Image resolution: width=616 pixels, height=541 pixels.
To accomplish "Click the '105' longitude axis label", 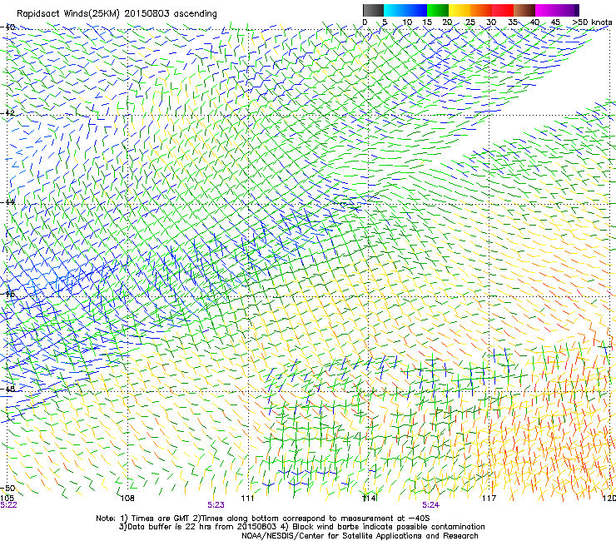I will (7, 498).
